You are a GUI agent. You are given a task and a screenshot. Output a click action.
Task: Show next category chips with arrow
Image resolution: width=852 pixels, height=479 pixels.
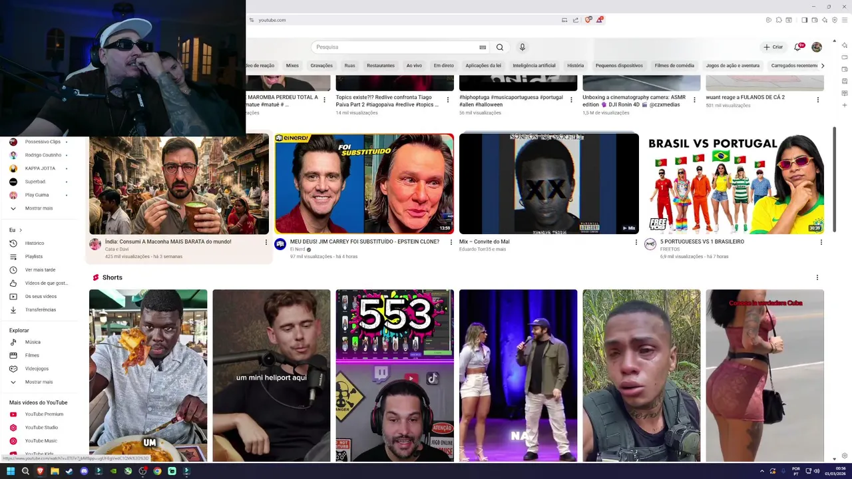tap(823, 66)
